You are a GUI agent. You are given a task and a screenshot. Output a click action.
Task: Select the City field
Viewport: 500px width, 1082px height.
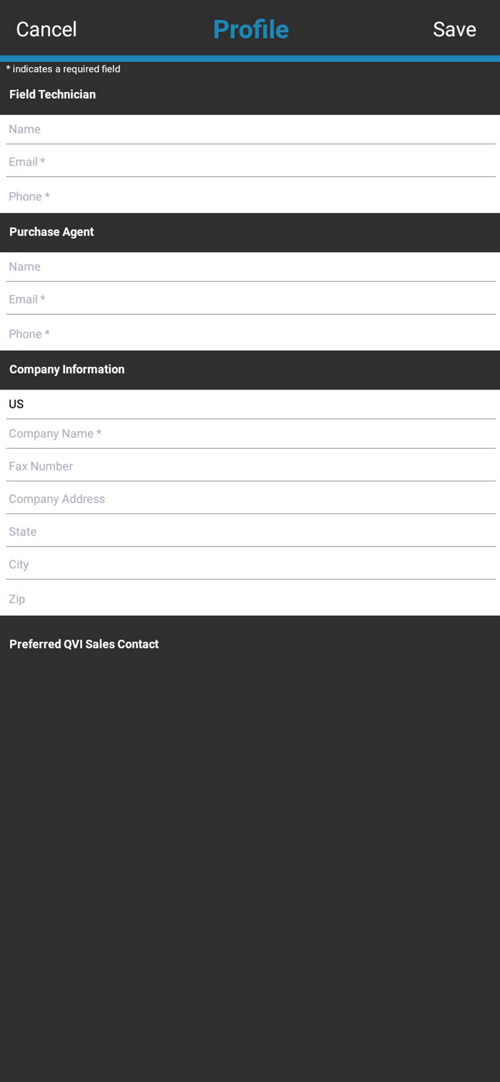(251, 564)
